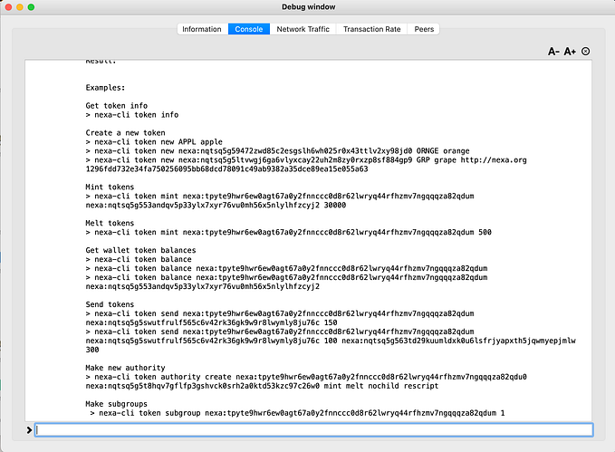
Task: Open the Network Traffic tab
Action: click(303, 29)
